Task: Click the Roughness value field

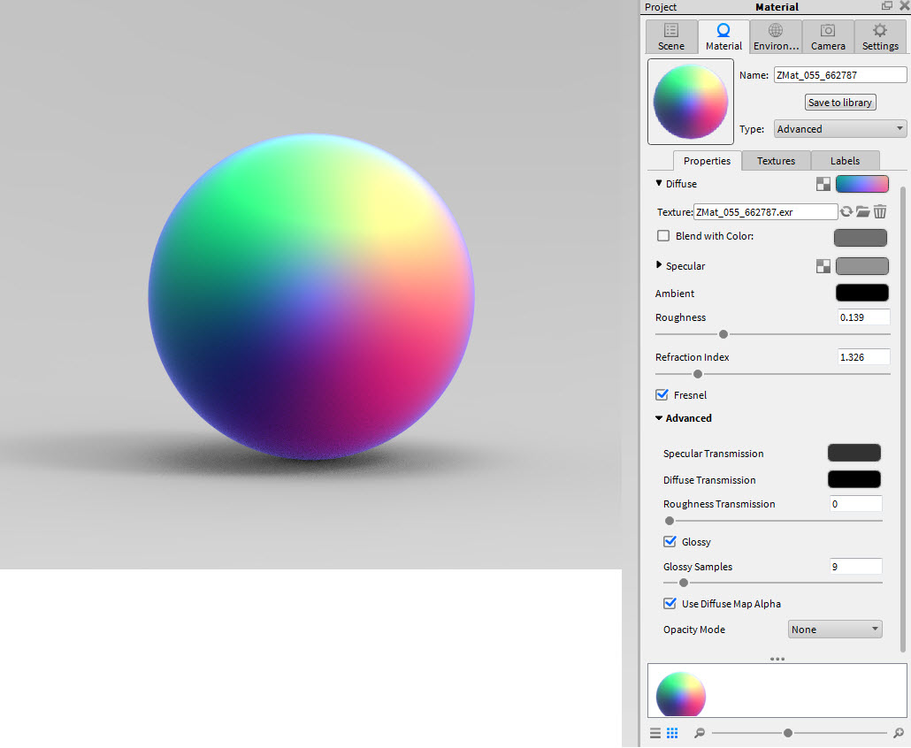Action: tap(864, 317)
